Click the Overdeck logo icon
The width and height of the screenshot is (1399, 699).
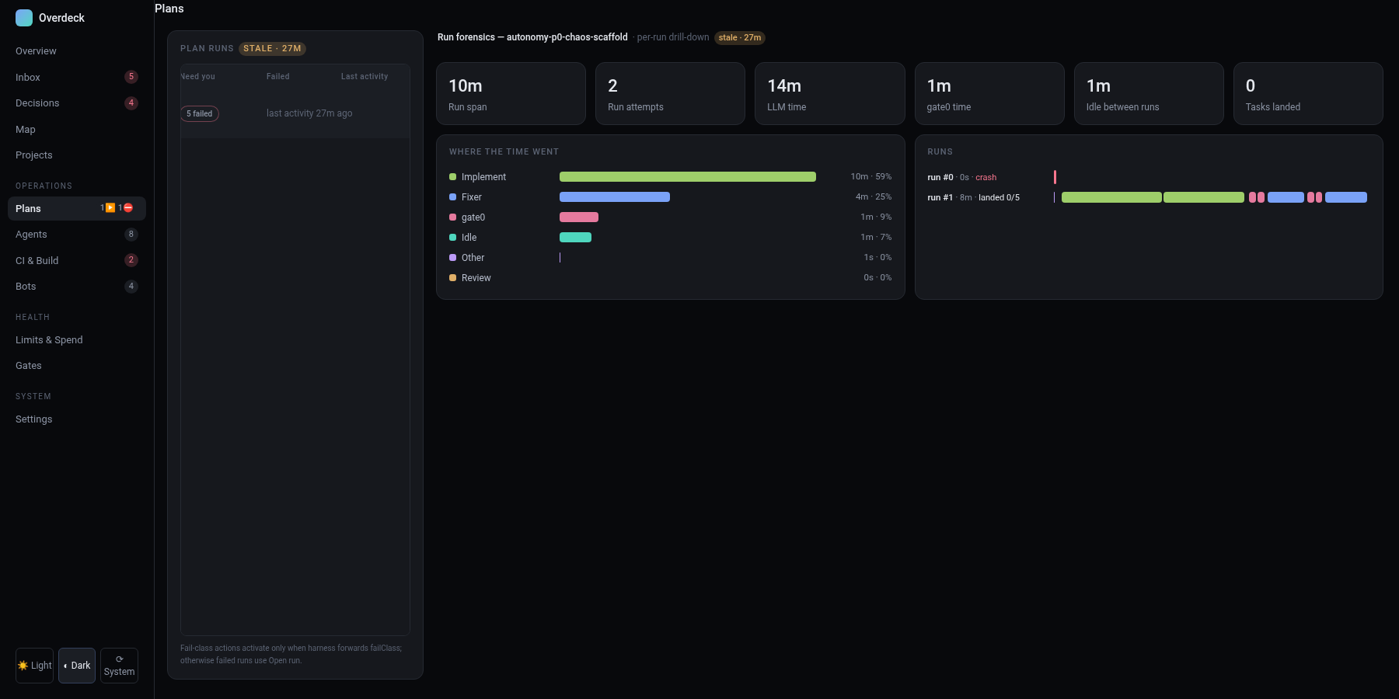(24, 18)
